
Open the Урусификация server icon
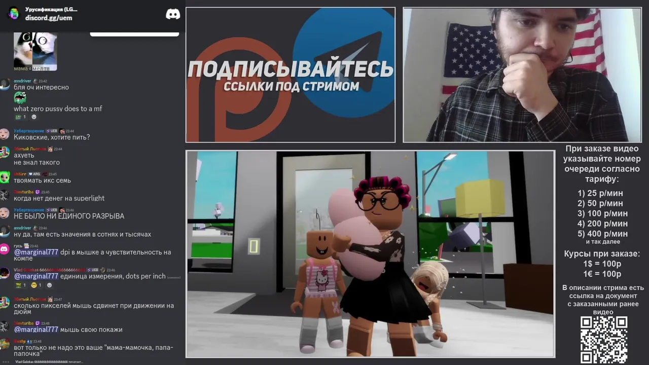tap(14, 13)
